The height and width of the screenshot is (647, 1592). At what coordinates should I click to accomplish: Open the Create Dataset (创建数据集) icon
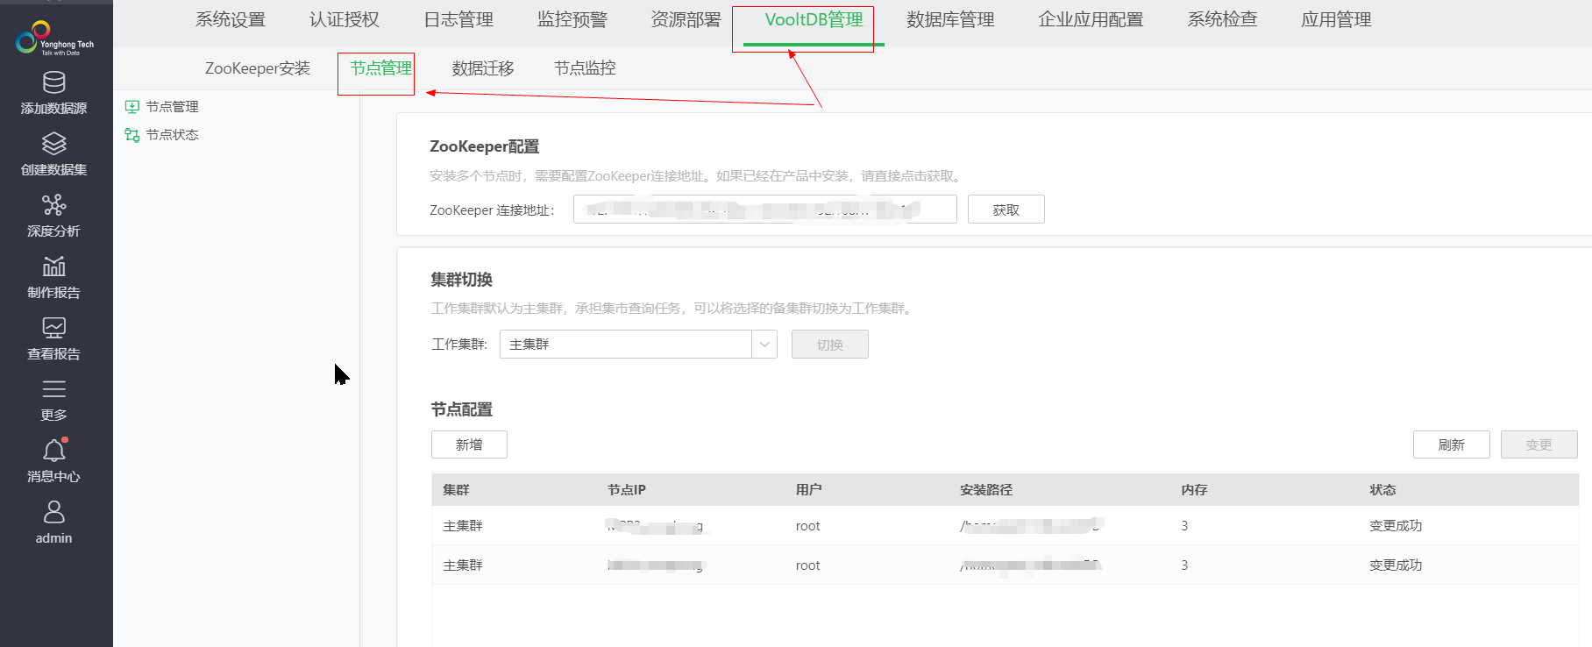pyautogui.click(x=54, y=144)
